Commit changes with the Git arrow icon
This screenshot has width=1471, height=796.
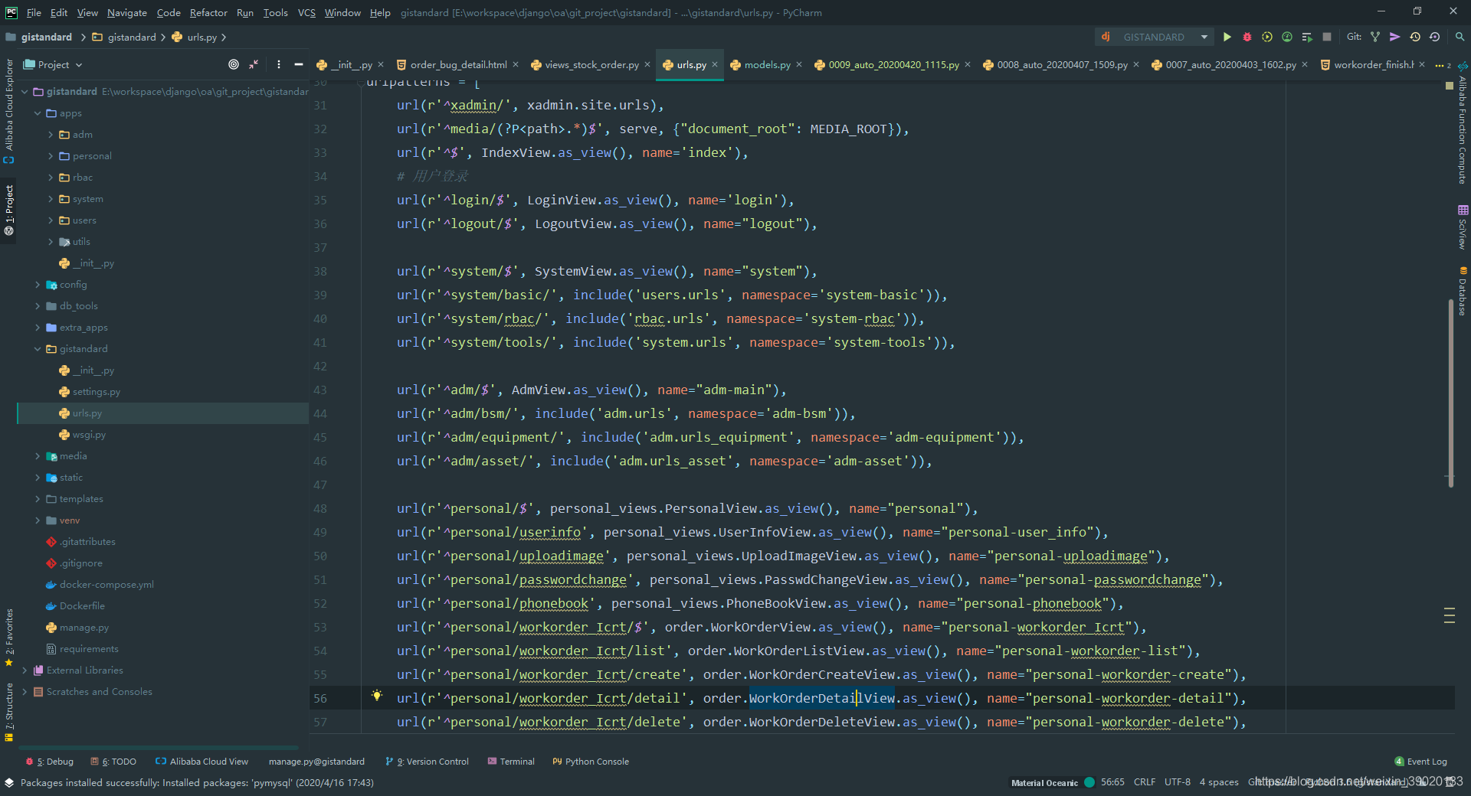tap(1395, 37)
